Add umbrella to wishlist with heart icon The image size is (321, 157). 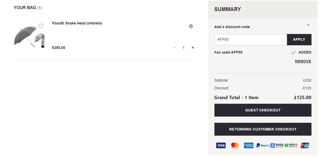[x=41, y=26]
